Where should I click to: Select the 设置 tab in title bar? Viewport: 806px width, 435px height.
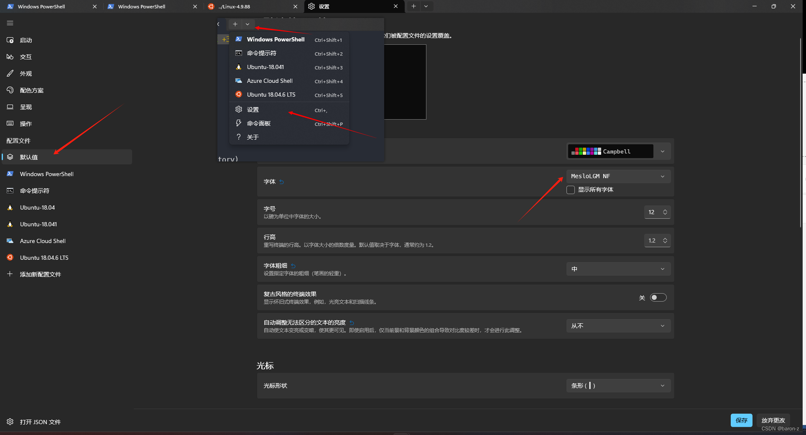pyautogui.click(x=355, y=6)
